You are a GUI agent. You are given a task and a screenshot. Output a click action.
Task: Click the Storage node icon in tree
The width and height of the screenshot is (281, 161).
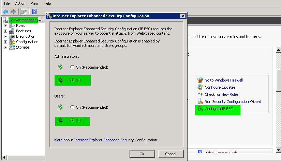[x=12, y=47]
